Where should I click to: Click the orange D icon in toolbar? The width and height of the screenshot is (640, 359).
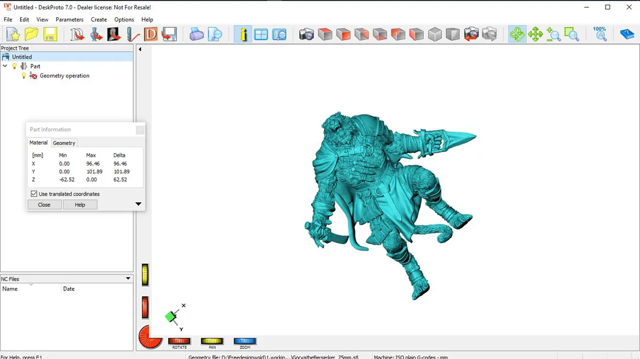[151, 34]
